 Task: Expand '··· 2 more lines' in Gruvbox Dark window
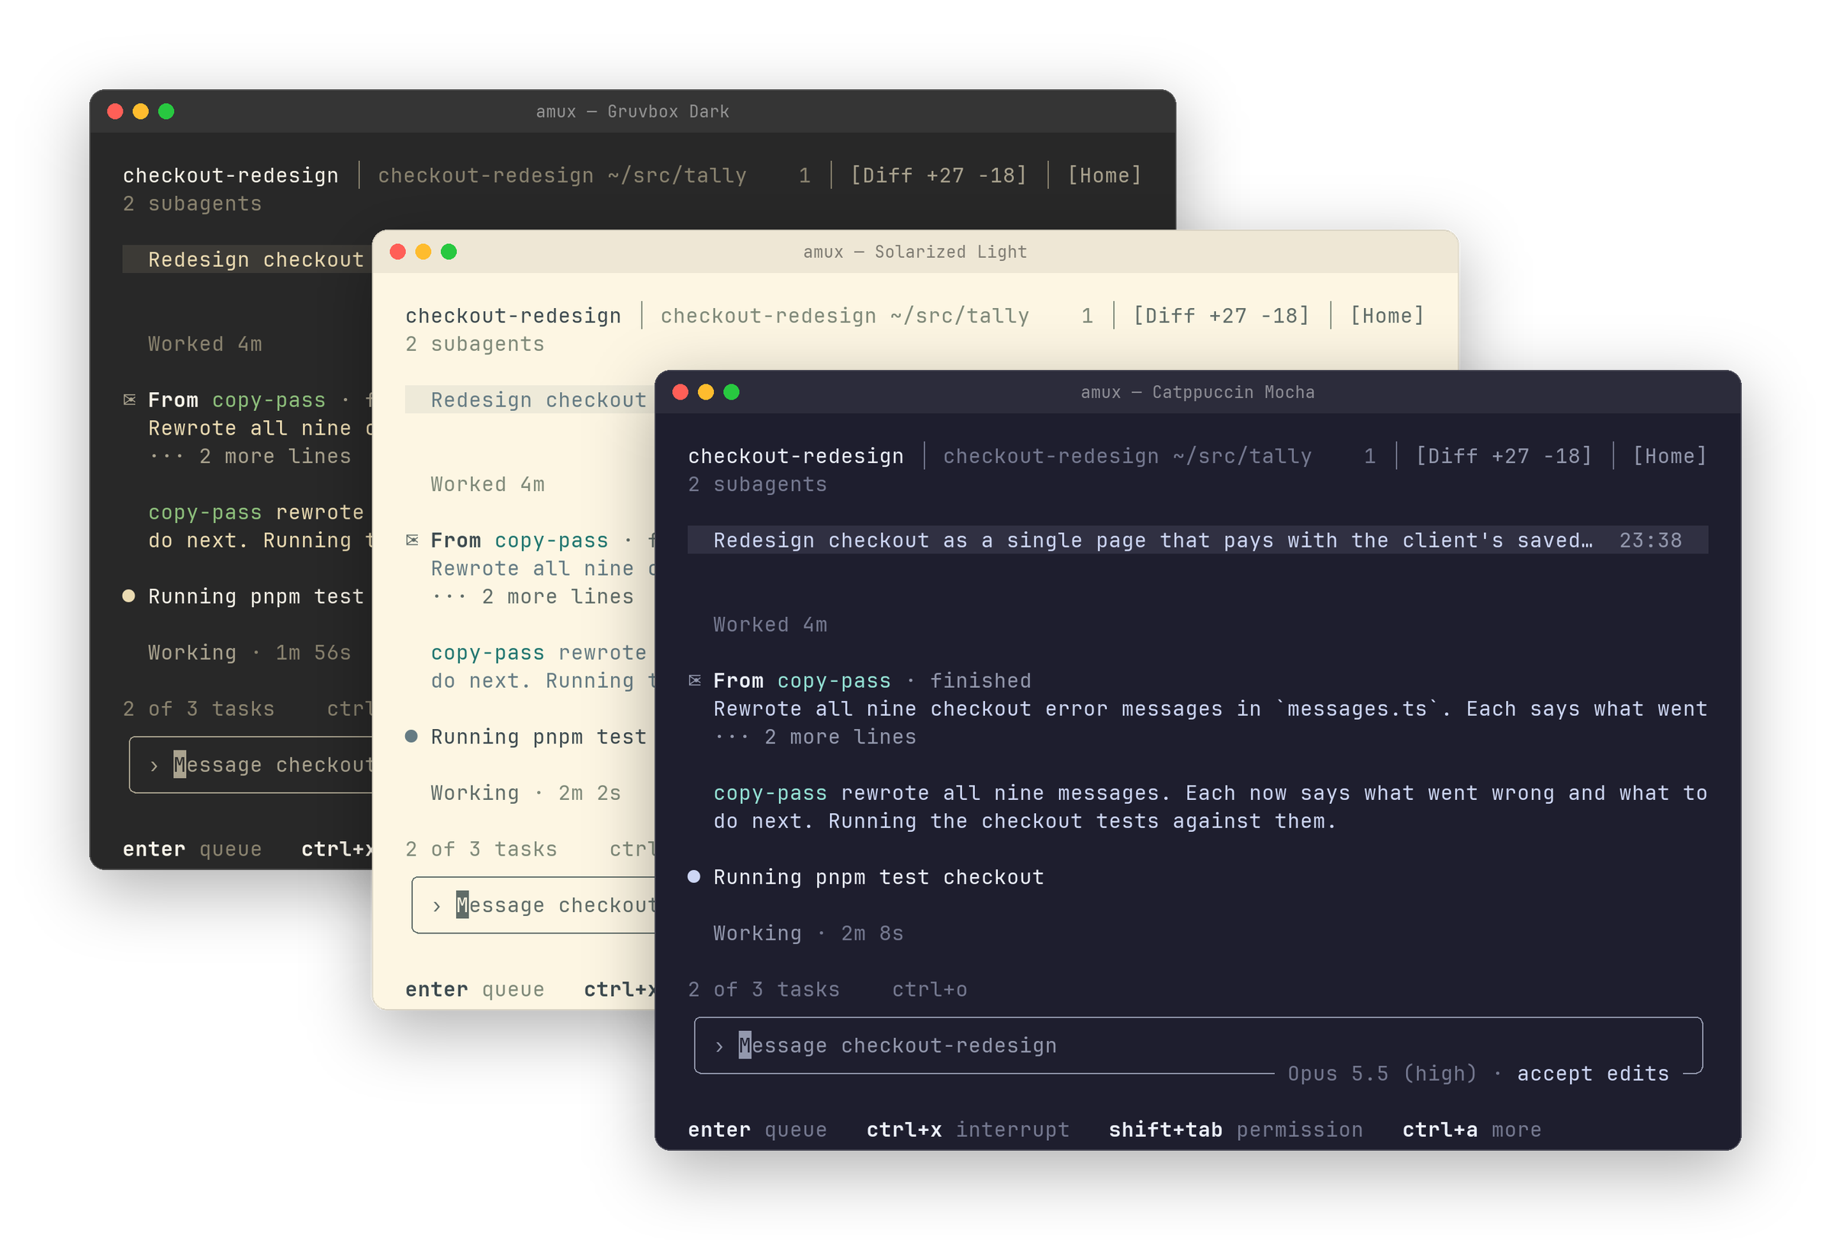249,457
